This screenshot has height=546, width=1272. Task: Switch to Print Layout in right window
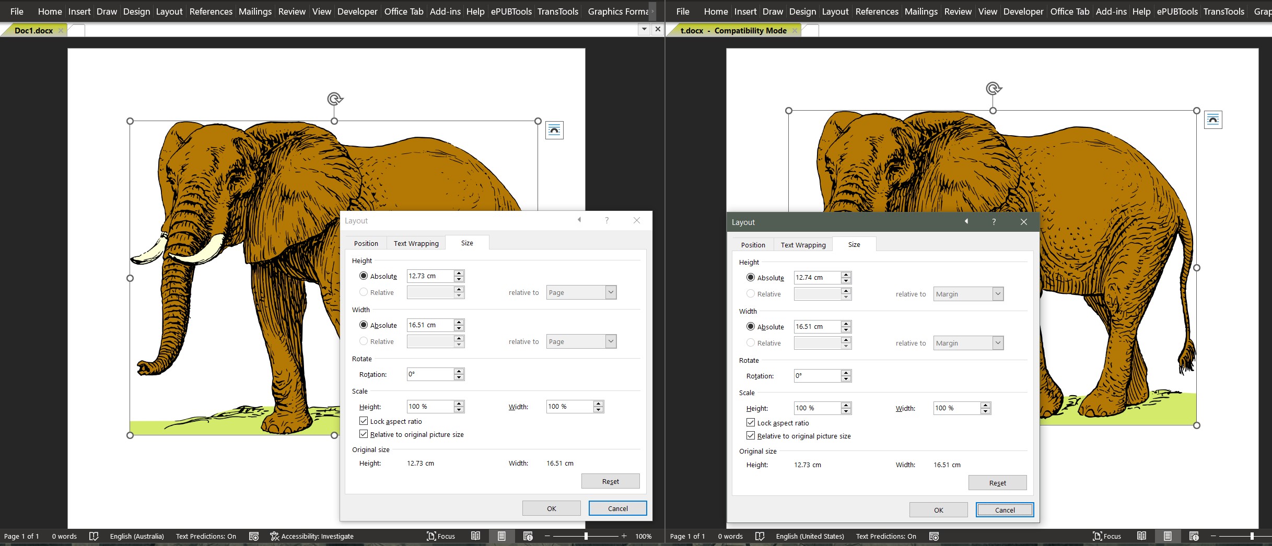click(x=1168, y=536)
